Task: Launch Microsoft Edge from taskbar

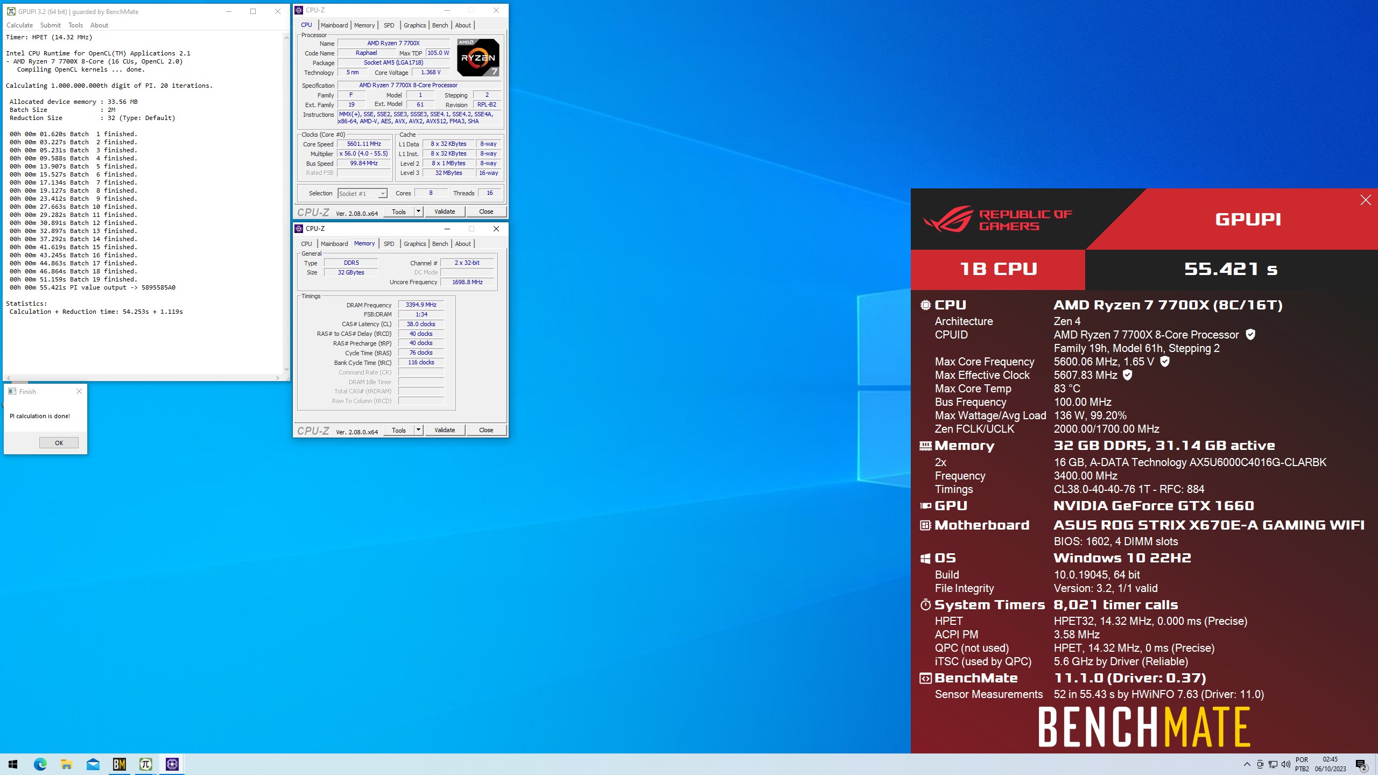Action: pos(40,764)
